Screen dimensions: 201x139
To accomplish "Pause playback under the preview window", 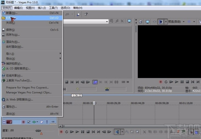I will (182, 82).
